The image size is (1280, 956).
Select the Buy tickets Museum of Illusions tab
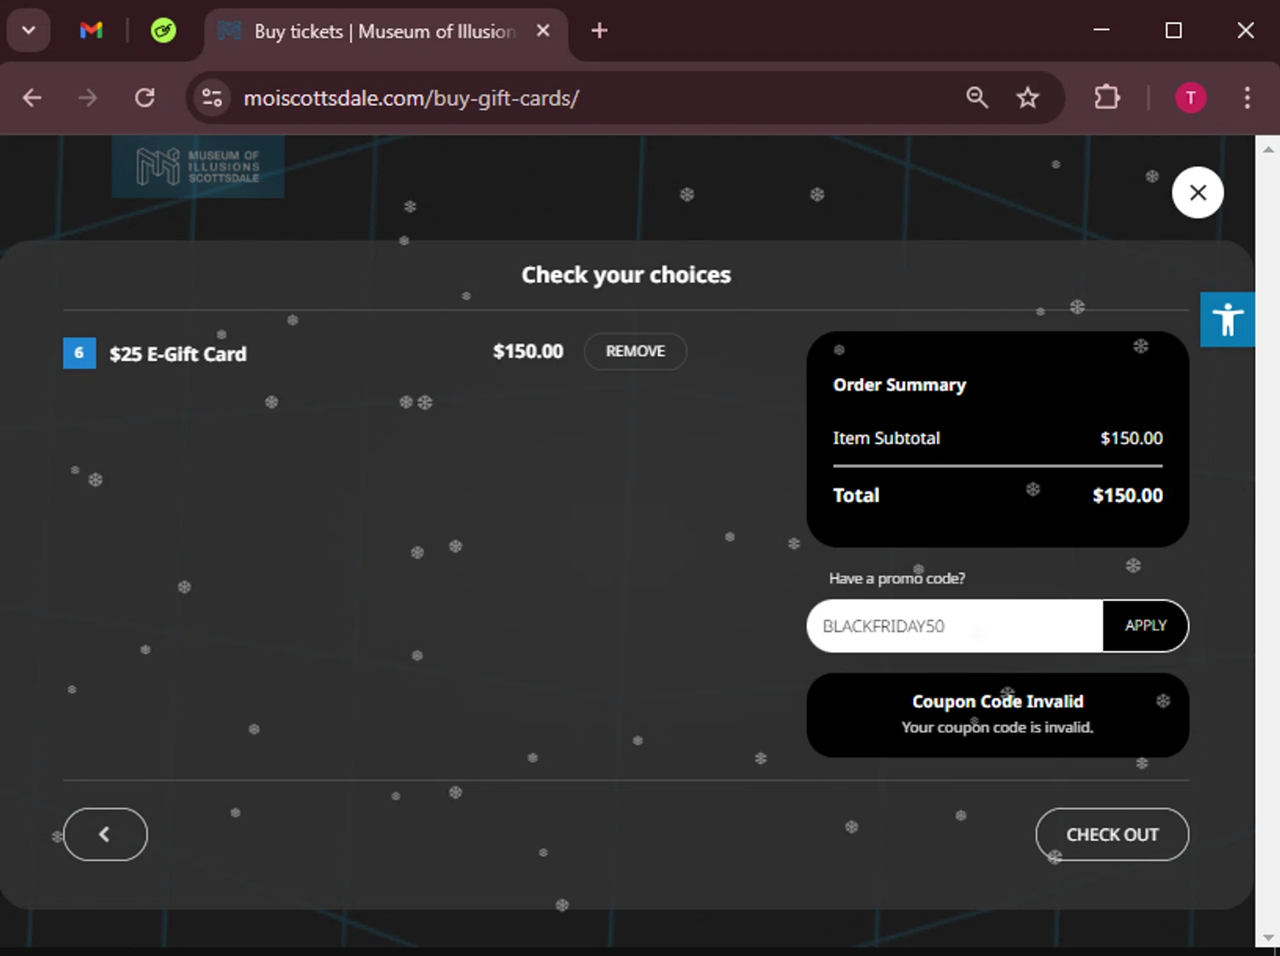(x=386, y=32)
